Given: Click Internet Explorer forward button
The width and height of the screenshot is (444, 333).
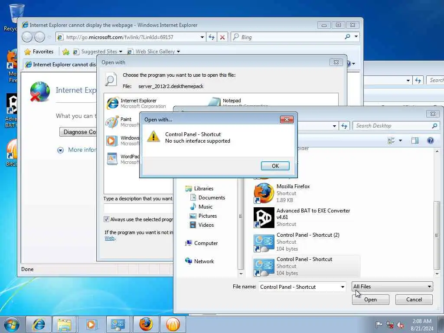Looking at the screenshot, I should pos(39,37).
